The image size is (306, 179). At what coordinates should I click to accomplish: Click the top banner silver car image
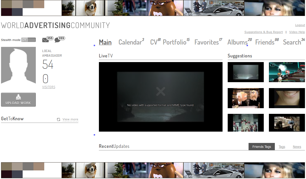click(214, 8)
